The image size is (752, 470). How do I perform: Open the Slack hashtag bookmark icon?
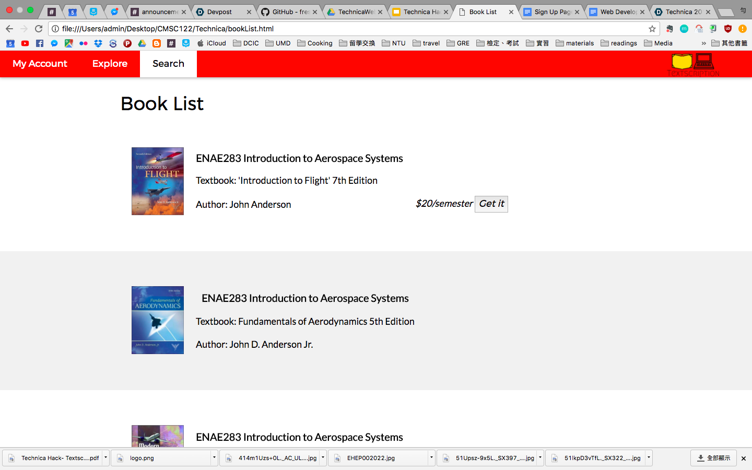point(171,43)
